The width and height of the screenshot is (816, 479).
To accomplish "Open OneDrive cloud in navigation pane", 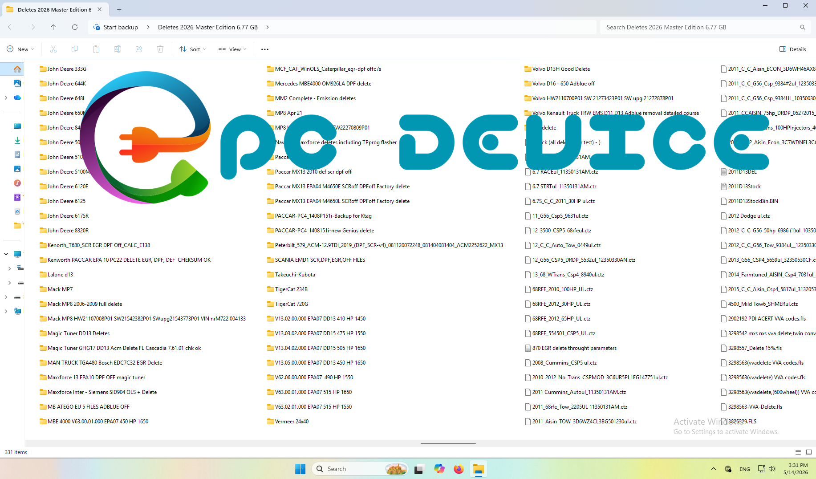I will click(17, 97).
